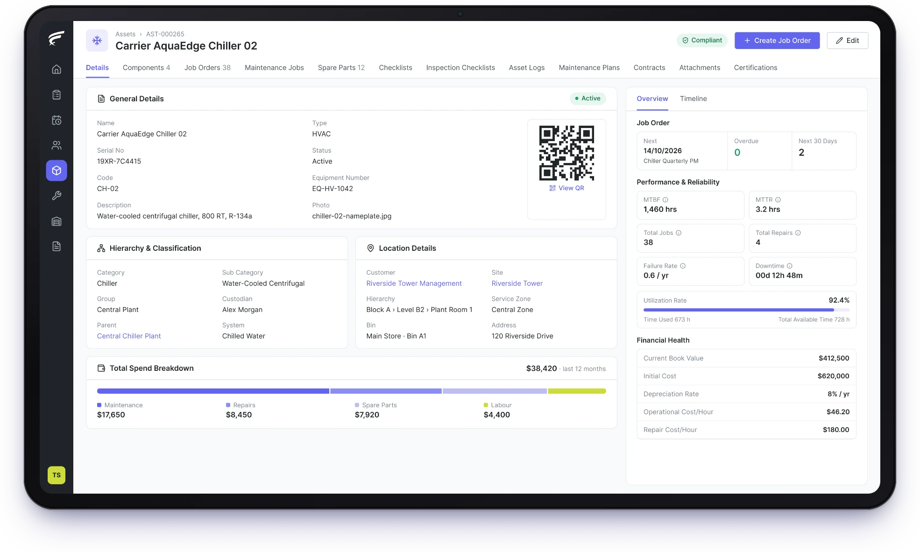
Task: Select the Assets cube sidebar icon
Action: click(x=57, y=170)
